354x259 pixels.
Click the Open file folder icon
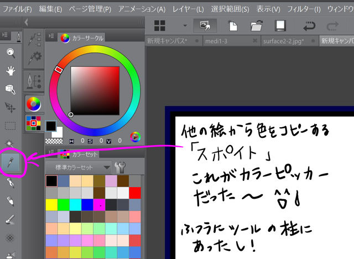pos(257,26)
